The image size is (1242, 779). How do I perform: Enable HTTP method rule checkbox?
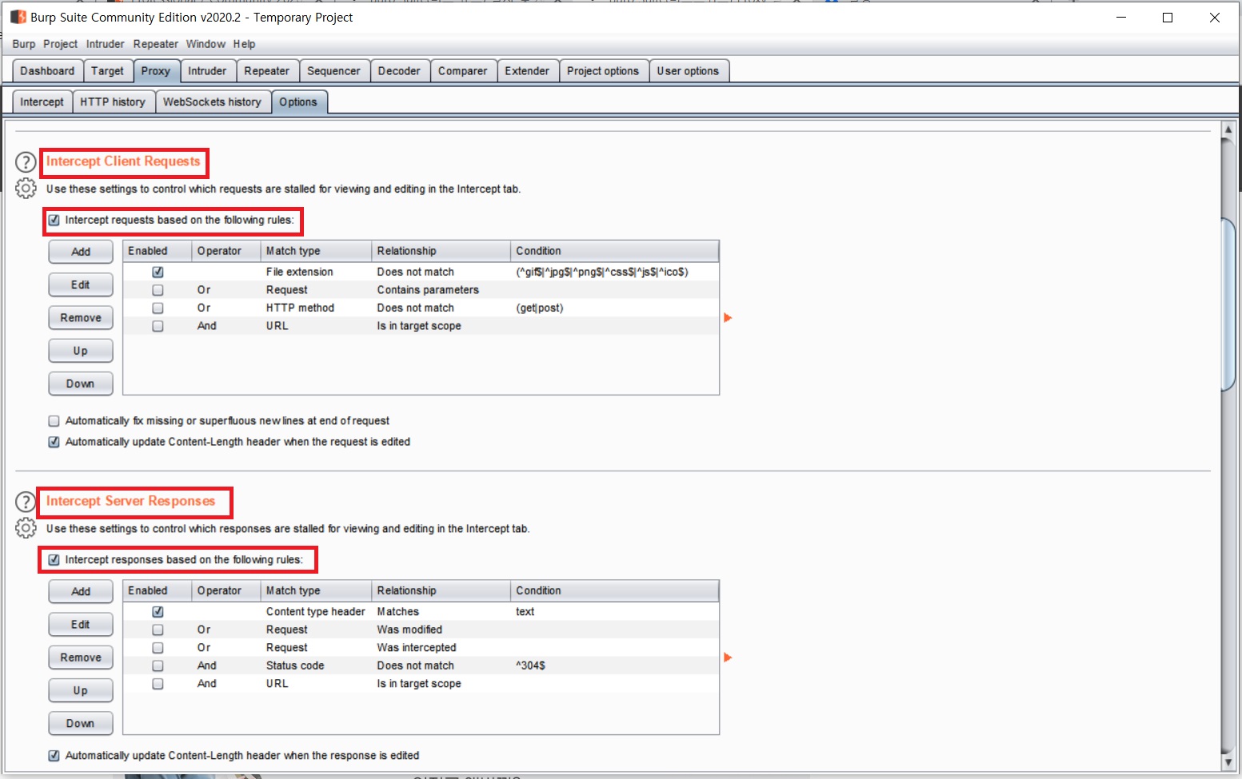pyautogui.click(x=158, y=308)
